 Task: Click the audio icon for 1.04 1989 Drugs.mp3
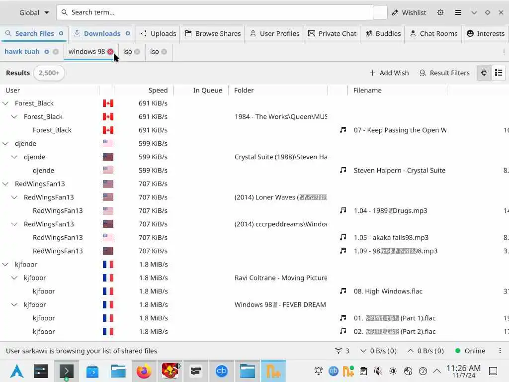point(343,210)
